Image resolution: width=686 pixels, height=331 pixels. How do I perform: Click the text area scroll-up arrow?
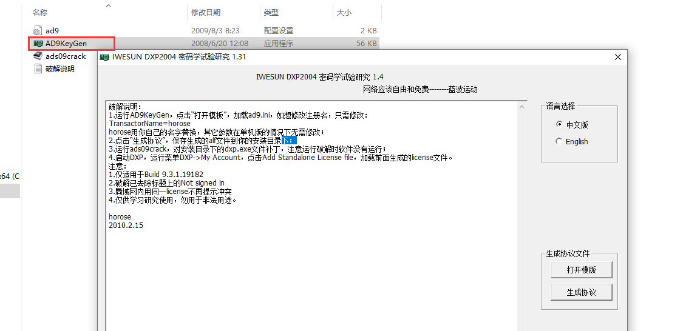(x=522, y=106)
